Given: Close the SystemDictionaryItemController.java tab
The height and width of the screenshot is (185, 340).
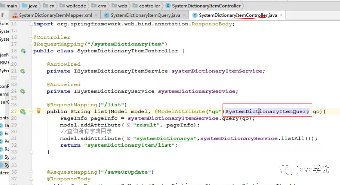Looking at the screenshot, I should [281, 15].
